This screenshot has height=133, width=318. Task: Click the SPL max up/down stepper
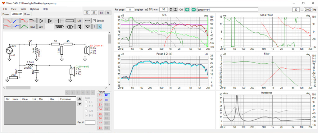(x=170, y=10)
